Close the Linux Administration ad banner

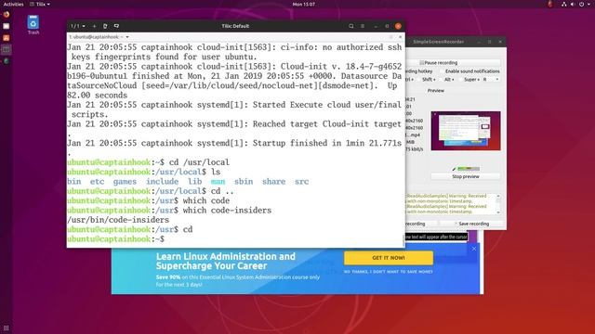tap(474, 249)
